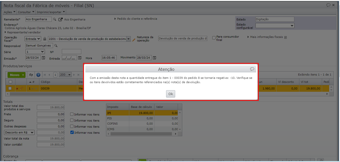The height and width of the screenshot is (162, 340).
Task: Expand the Representante/vendedor section
Action: (22, 32)
